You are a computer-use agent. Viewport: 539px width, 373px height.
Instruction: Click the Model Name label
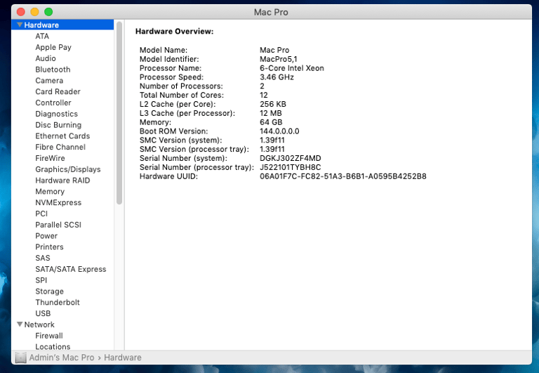[x=164, y=51]
